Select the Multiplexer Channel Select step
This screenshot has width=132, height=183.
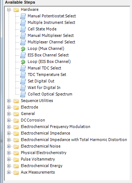(x=51, y=42)
